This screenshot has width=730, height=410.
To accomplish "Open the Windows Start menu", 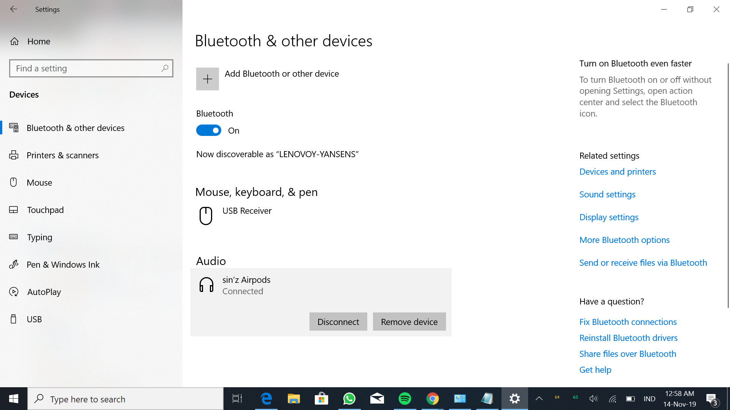I will pos(14,399).
